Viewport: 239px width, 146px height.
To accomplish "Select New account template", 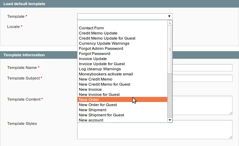I will (x=122, y=120).
